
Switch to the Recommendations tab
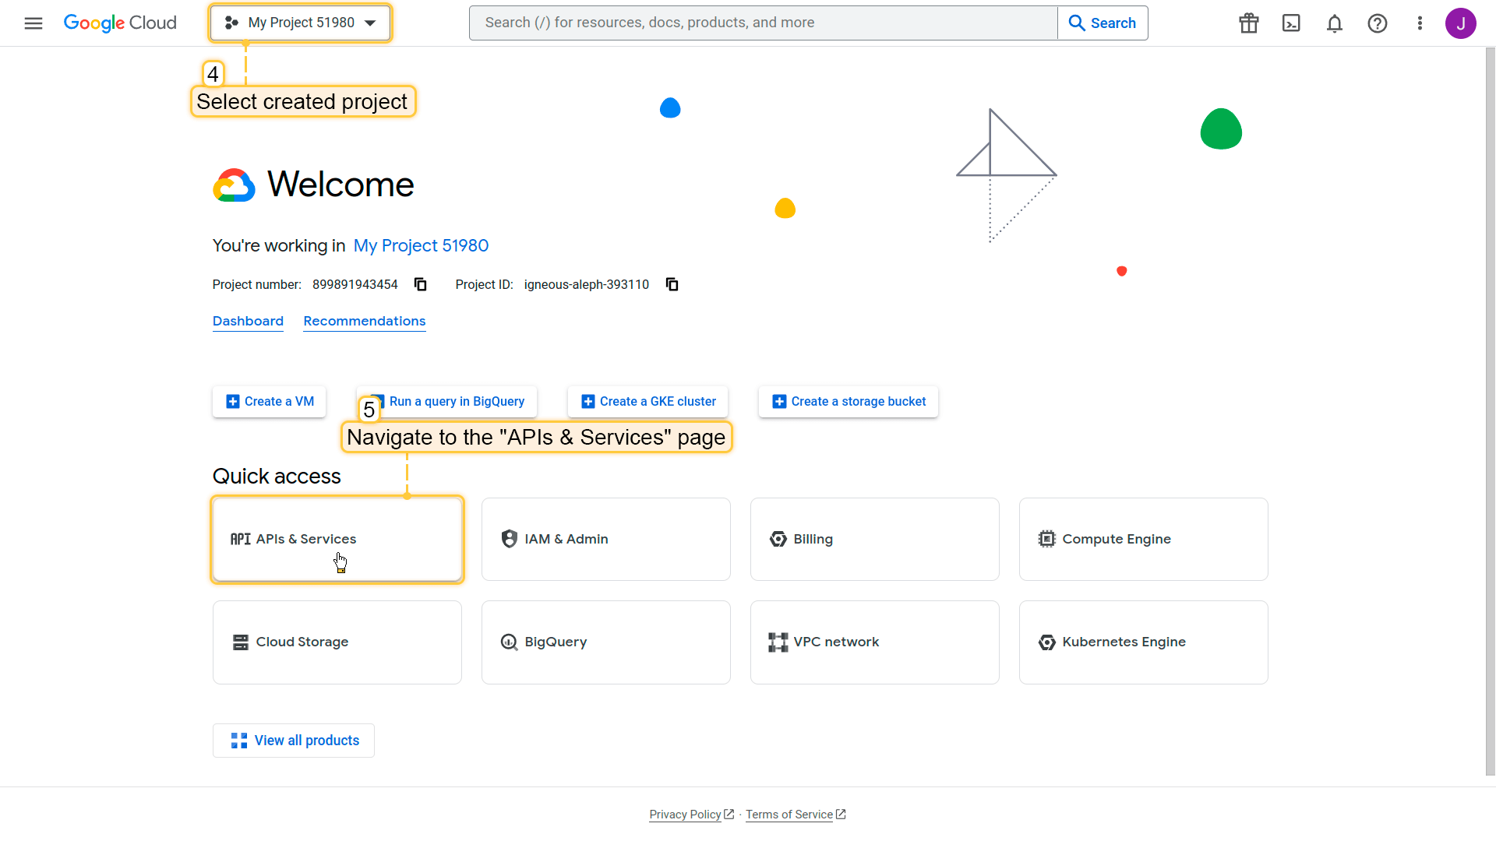click(364, 321)
